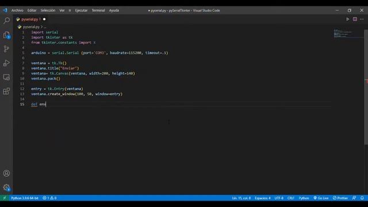Open the Remote Explorer view
Screen dimensions: 368x207
(6, 77)
